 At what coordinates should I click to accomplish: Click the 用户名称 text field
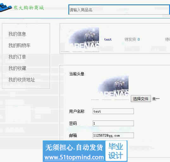click(113, 111)
